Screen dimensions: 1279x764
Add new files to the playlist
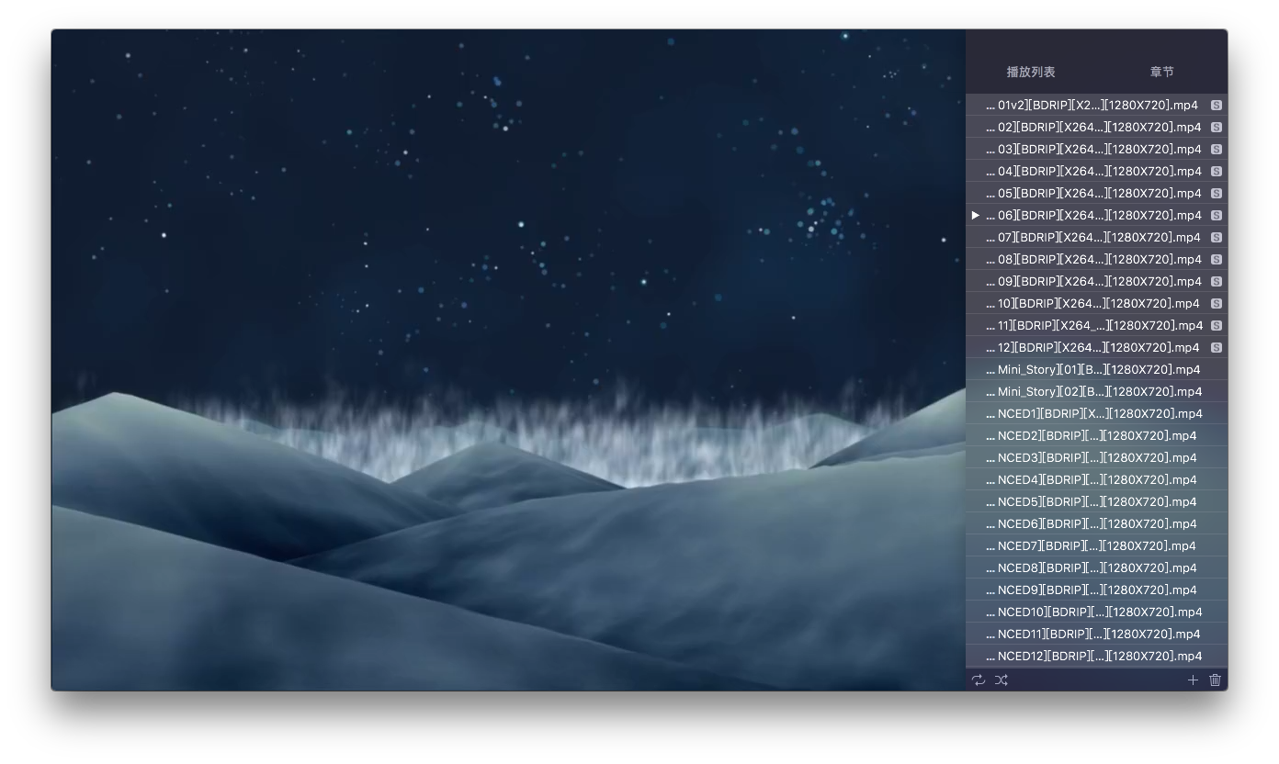coord(1193,680)
